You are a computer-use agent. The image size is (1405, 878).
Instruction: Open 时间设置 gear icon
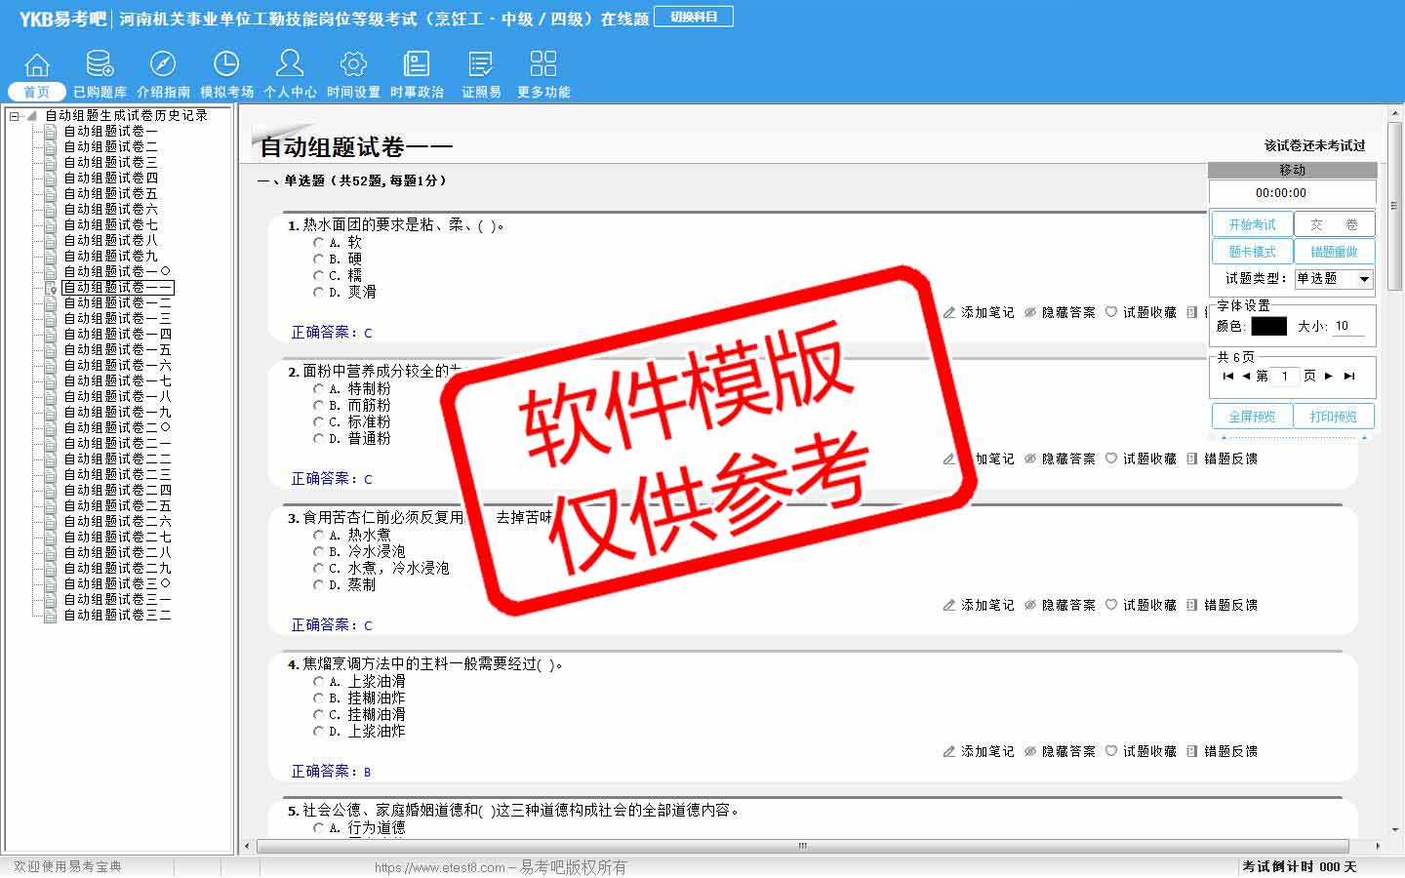pyautogui.click(x=353, y=64)
